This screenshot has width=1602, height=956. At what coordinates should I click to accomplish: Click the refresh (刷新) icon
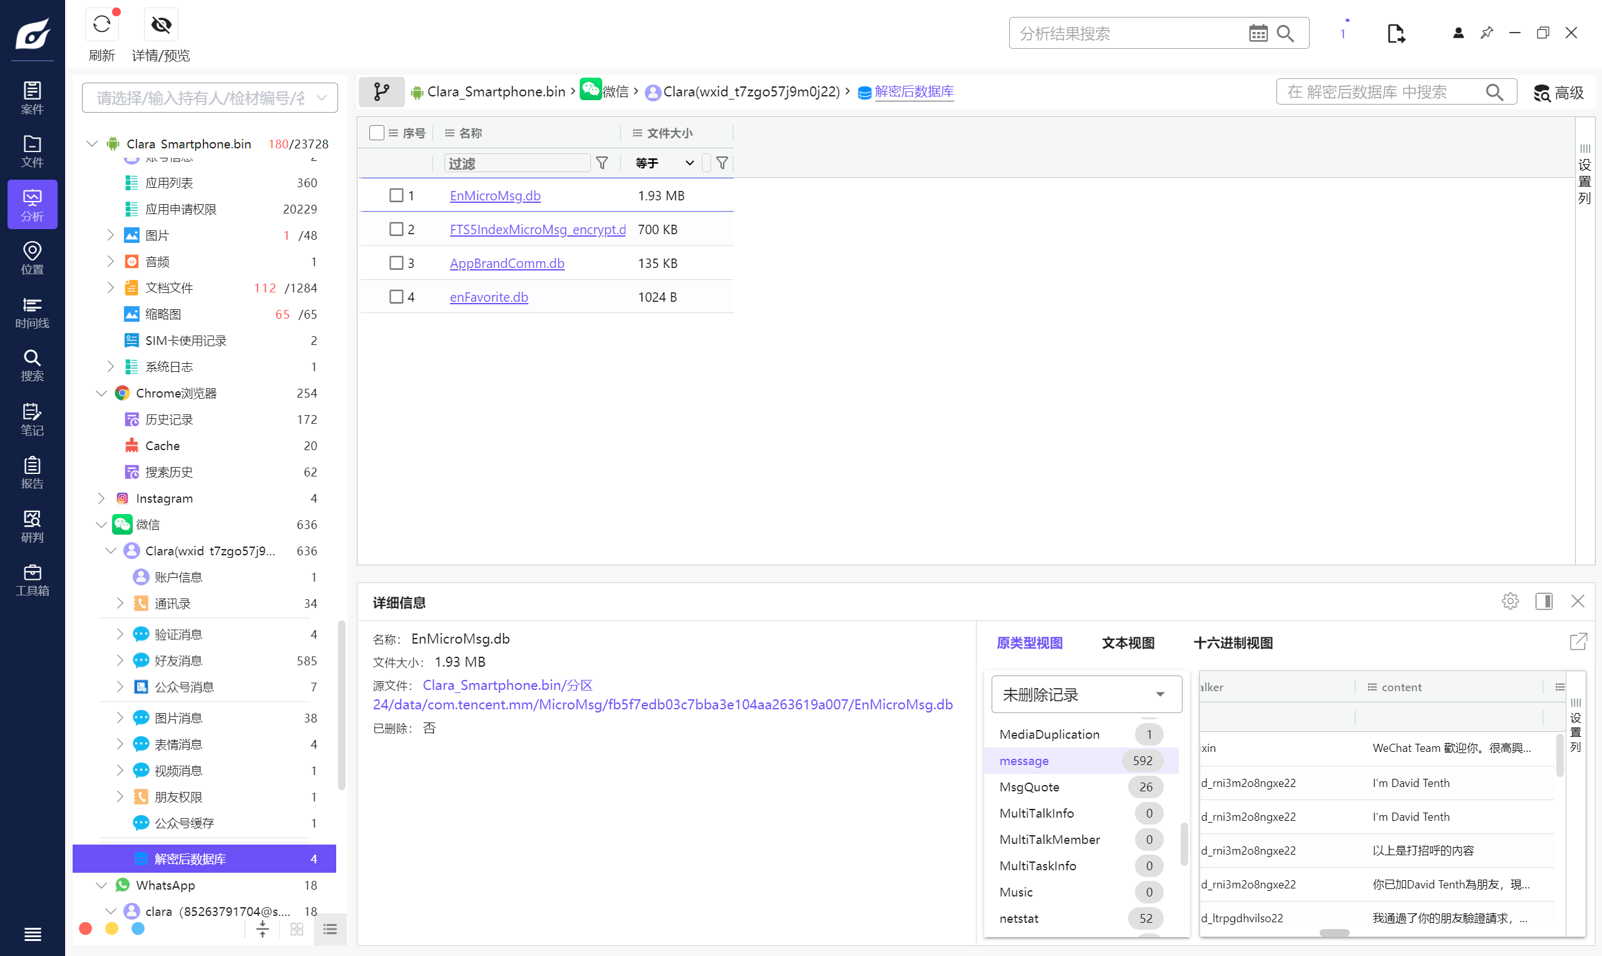(102, 25)
